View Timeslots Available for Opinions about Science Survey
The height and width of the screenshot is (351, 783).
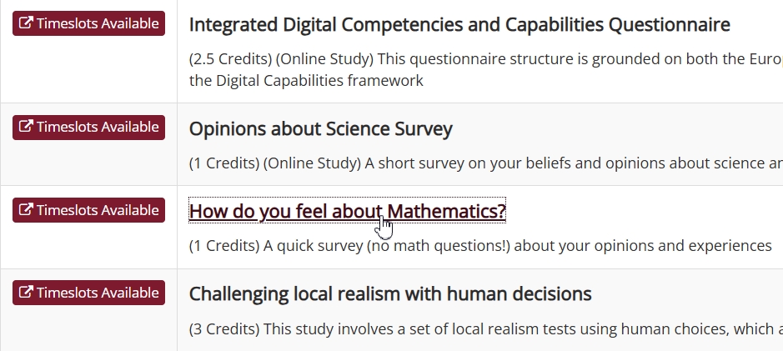(x=89, y=128)
